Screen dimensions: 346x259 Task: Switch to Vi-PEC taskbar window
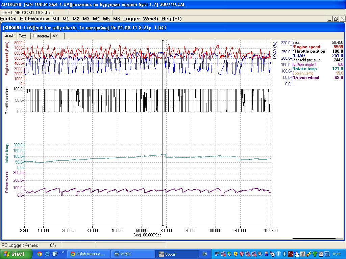(132, 254)
